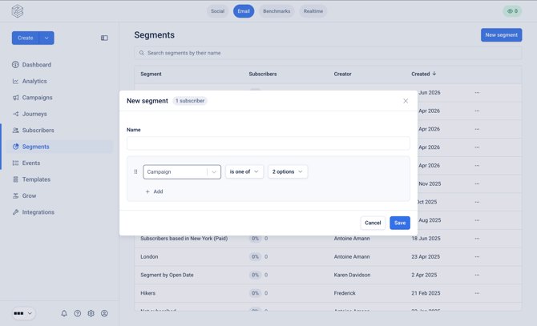Image resolution: width=537 pixels, height=326 pixels.
Task: Click the Grow icon in sidebar
Action: (x=15, y=196)
